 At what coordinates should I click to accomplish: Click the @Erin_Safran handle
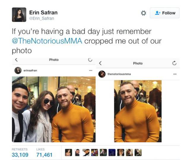(42, 18)
